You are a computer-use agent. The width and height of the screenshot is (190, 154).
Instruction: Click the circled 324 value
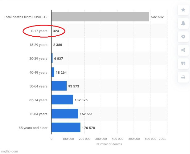click(x=56, y=31)
